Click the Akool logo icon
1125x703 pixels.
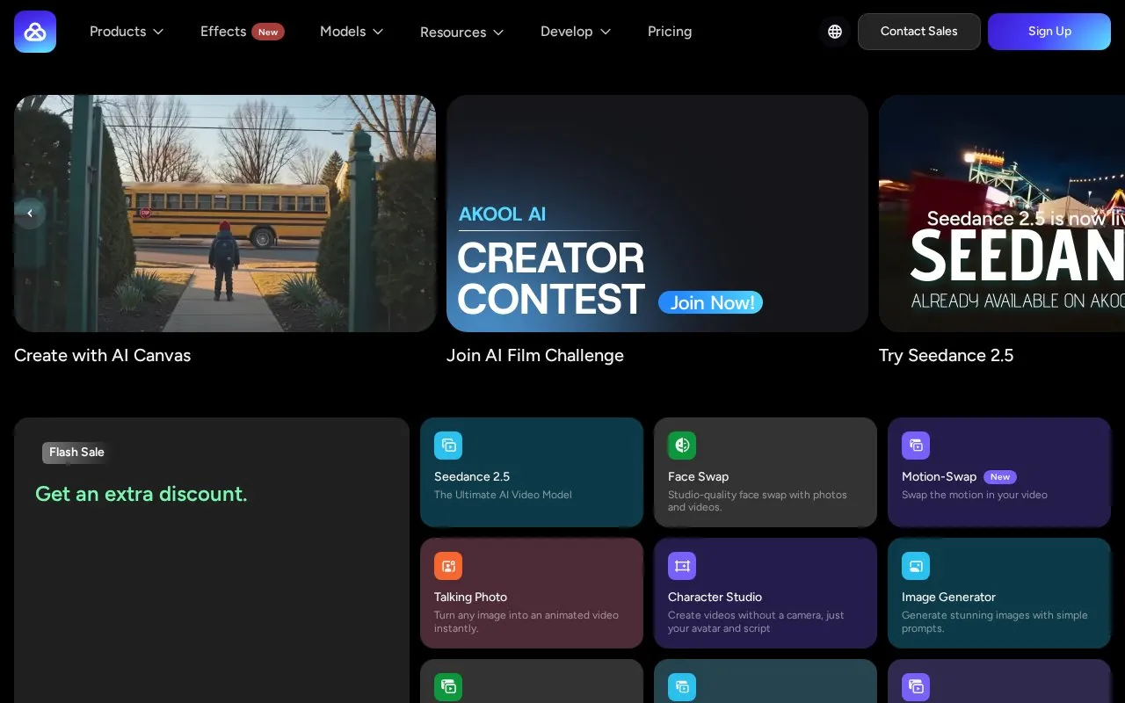tap(35, 32)
